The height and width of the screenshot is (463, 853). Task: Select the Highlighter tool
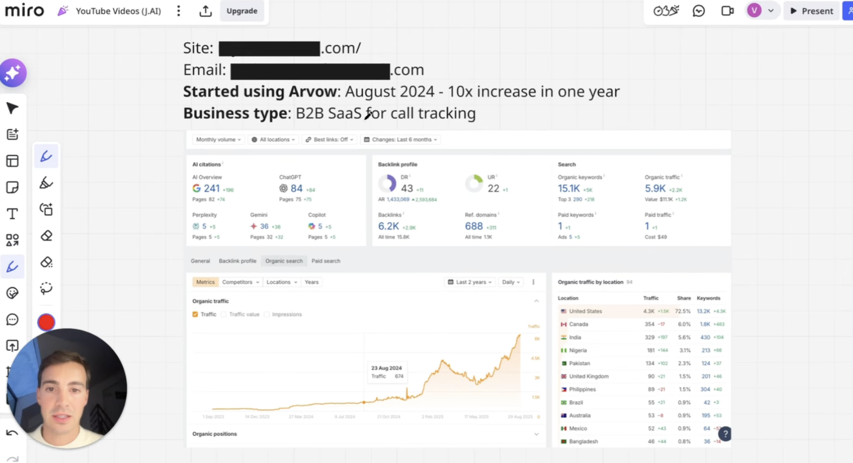46,182
